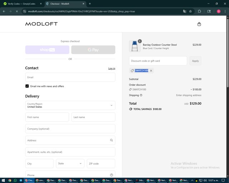Screen dimensions: 229x183
Task: Click the Address field
Action: [70, 140]
